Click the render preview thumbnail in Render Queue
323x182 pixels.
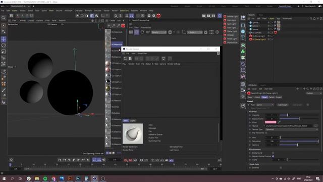pyautogui.click(x=133, y=133)
